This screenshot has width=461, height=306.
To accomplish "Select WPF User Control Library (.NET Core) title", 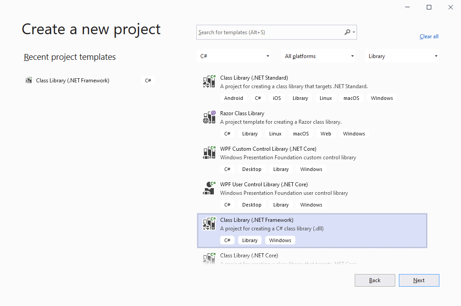I will [264, 184].
